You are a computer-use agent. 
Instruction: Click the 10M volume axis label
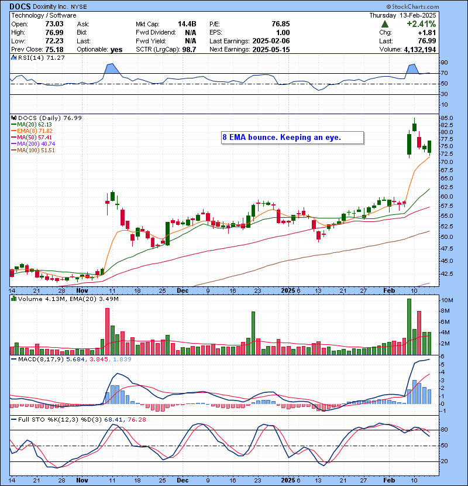click(x=448, y=300)
